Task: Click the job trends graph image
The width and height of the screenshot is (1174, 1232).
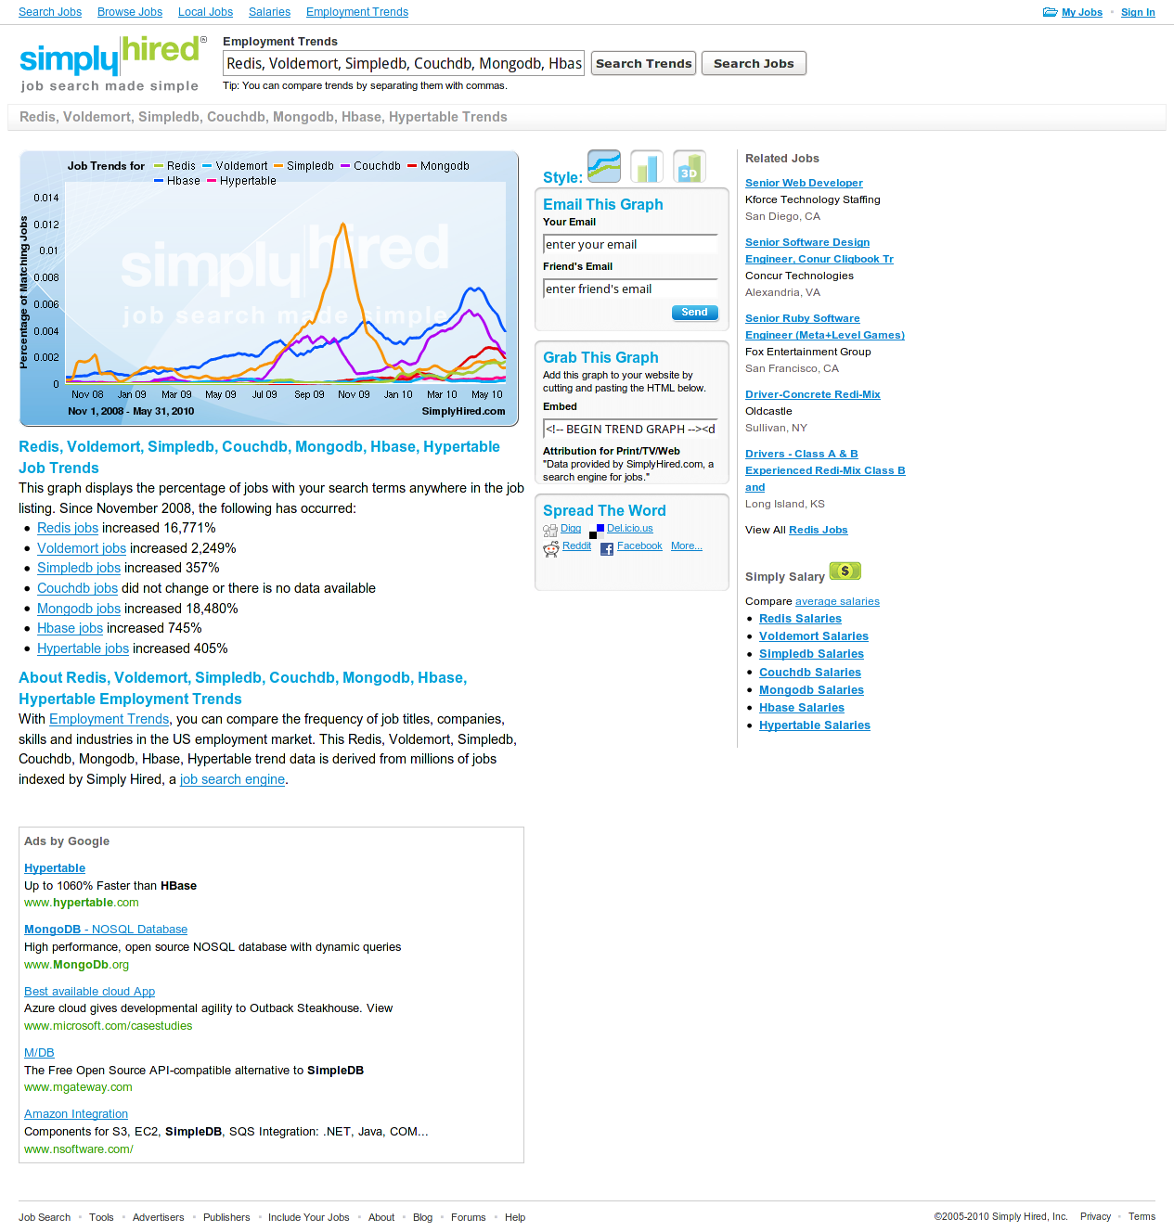Action: [269, 289]
